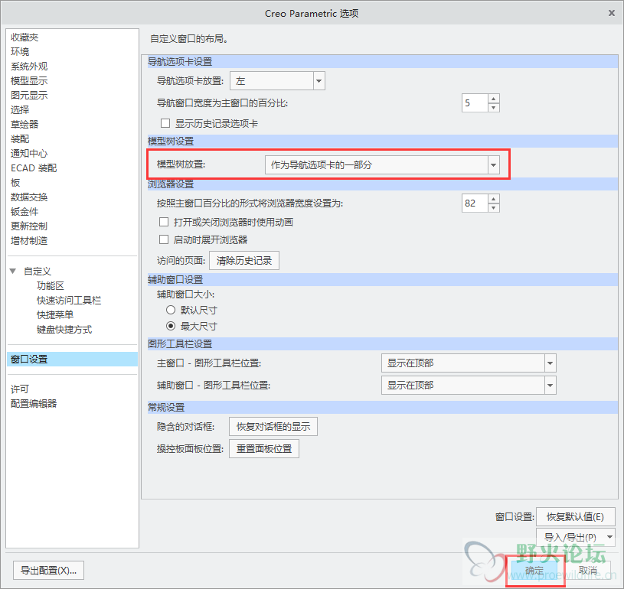Select 键盘快捷方式 item

pos(64,330)
